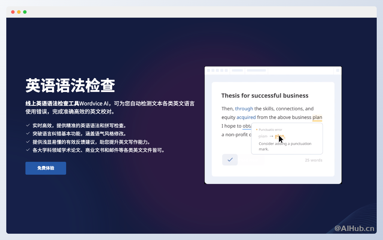Click the "Punctuatio error" label
383x240 pixels.
click(x=270, y=130)
